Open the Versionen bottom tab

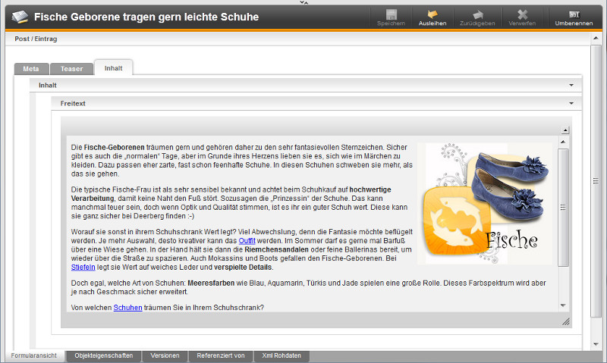[165, 355]
